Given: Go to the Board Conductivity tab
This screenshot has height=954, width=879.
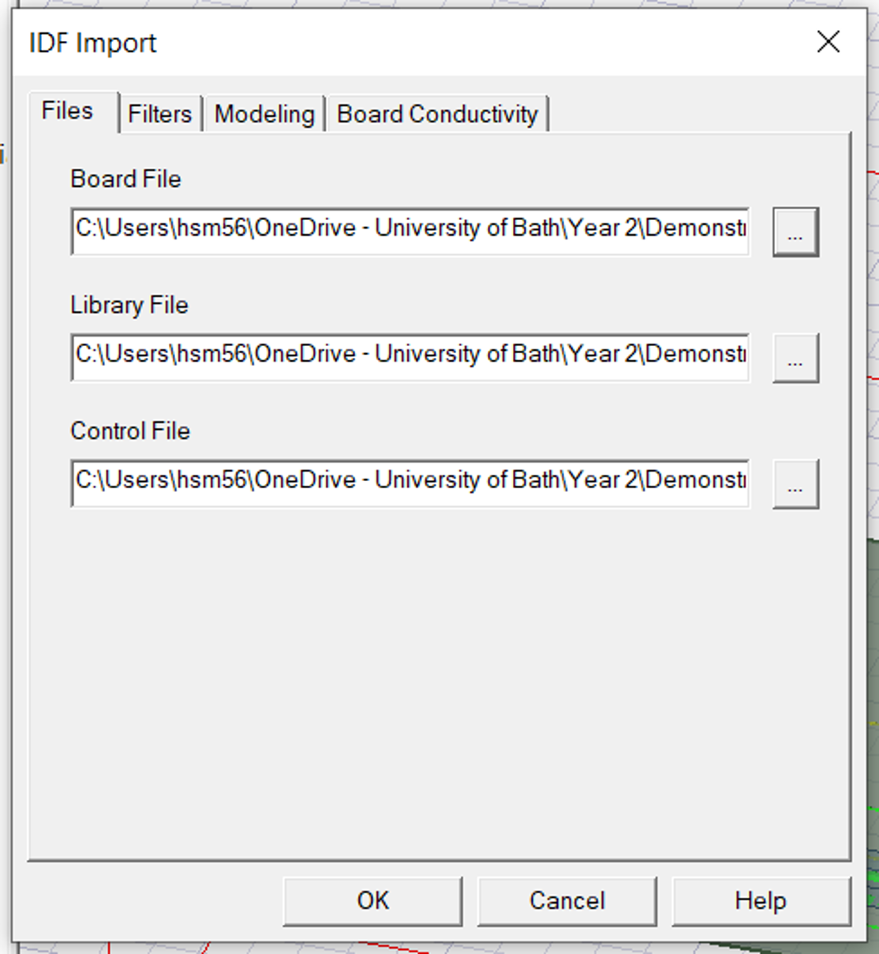Looking at the screenshot, I should [437, 114].
